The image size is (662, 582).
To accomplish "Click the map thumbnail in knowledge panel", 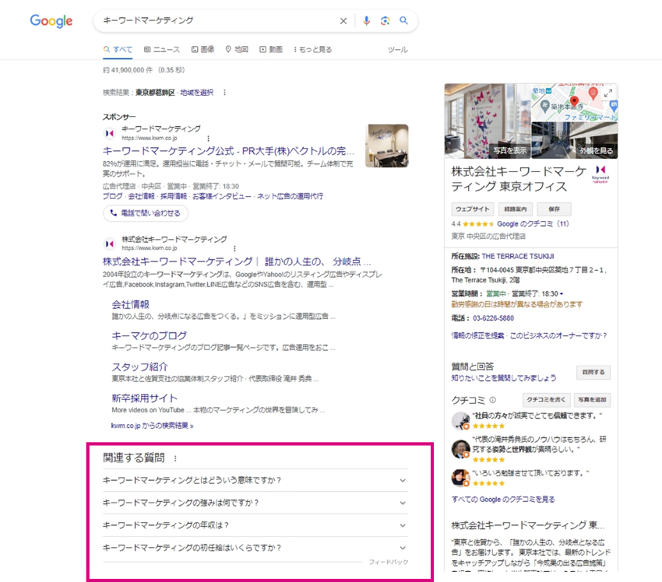I will coord(575,103).
